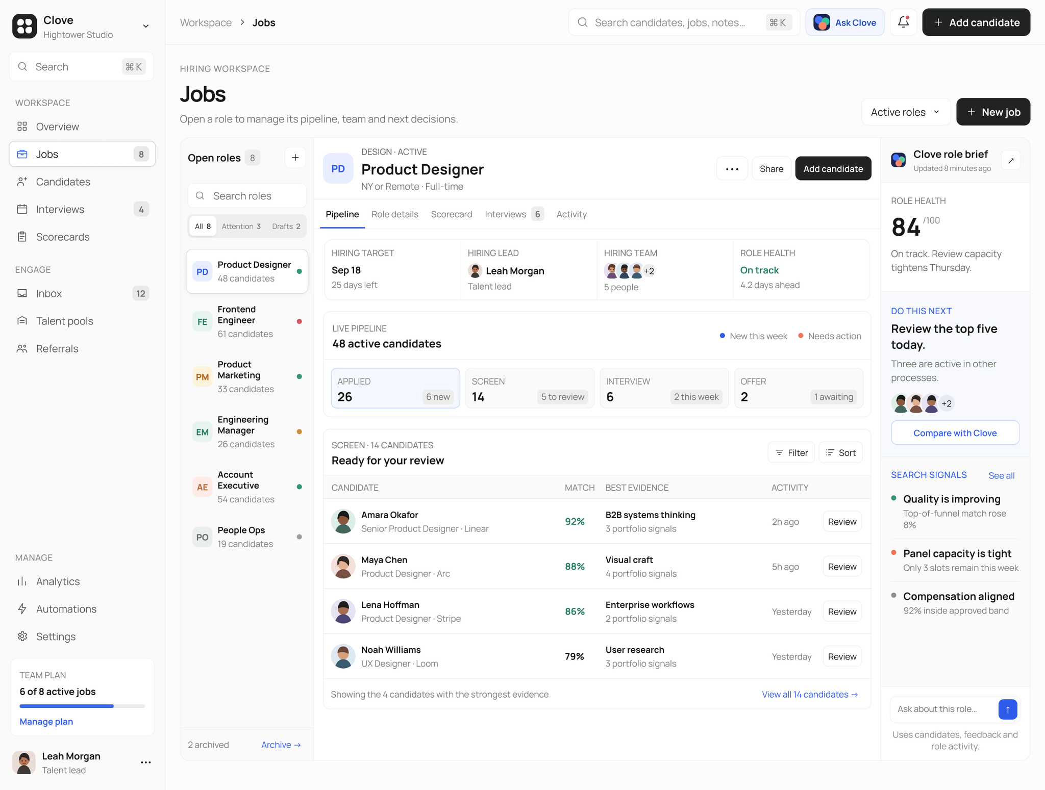
Task: Click Noah Williams's avatar
Action: point(343,656)
